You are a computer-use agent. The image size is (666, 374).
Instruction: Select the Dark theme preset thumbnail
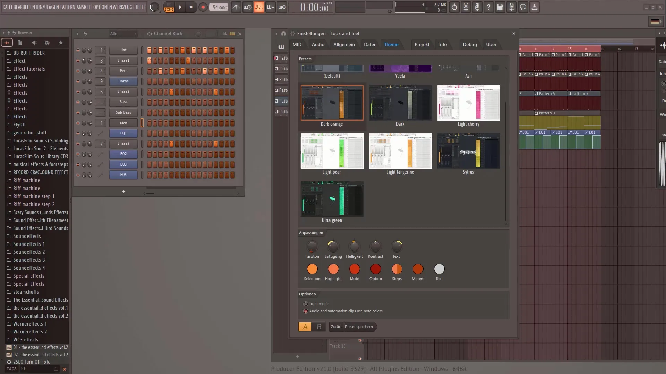coord(400,103)
